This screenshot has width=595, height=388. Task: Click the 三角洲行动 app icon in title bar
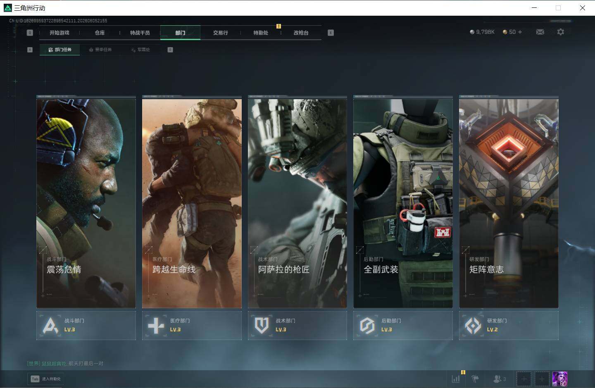[8, 8]
